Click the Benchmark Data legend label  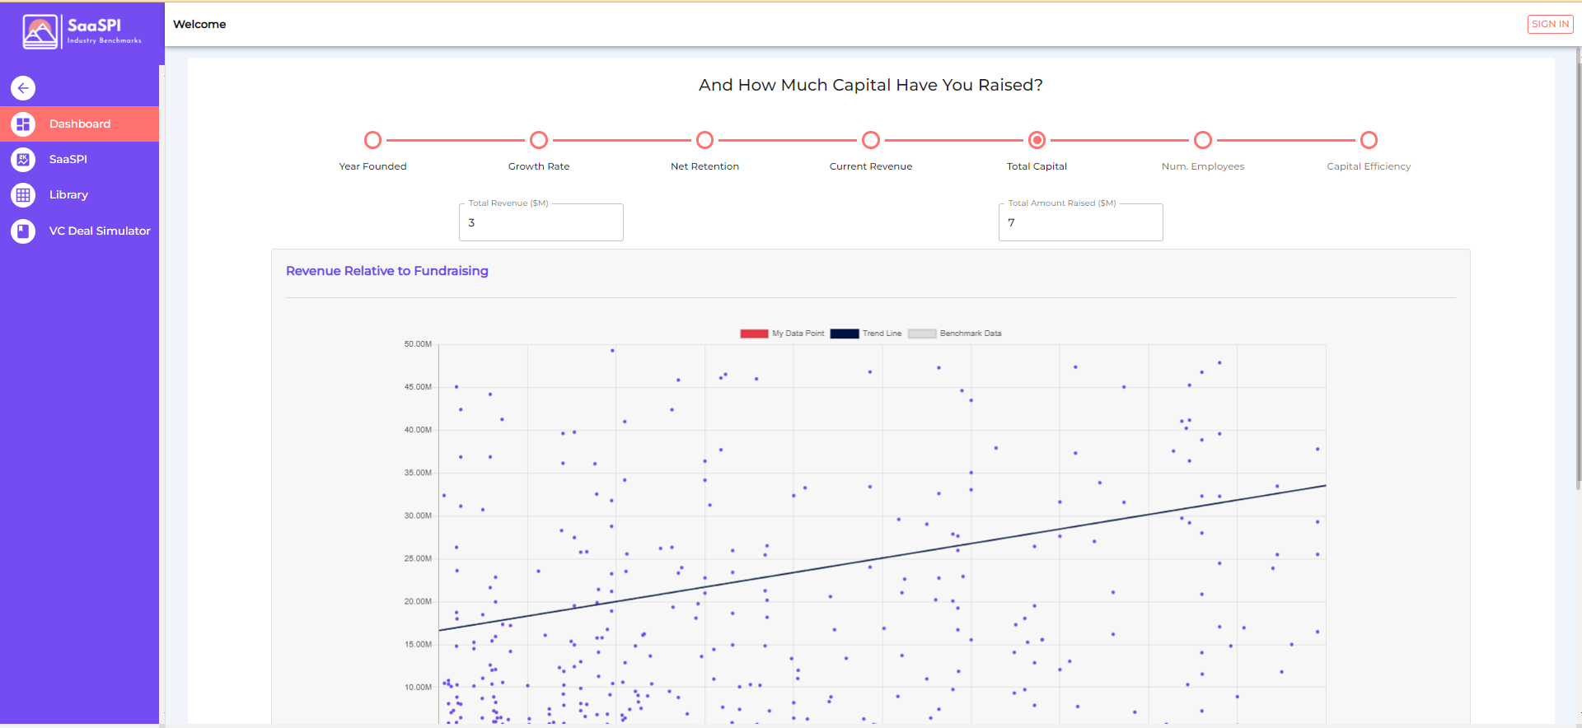pyautogui.click(x=971, y=334)
